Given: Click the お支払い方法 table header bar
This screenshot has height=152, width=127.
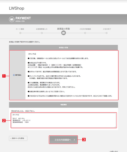Looking at the screenshot, I should [x=63, y=48].
